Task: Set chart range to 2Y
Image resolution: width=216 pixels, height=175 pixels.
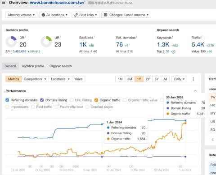Action: pyautogui.click(x=148, y=79)
